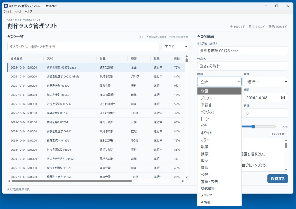
Task: Click the memo text line 自分にくっつける。
Action: click(255, 165)
